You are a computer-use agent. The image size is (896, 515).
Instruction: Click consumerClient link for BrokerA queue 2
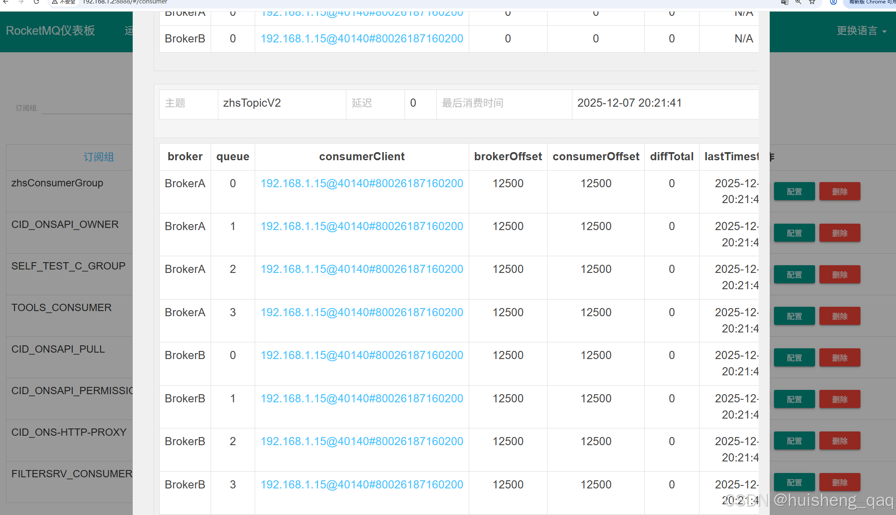coord(362,269)
